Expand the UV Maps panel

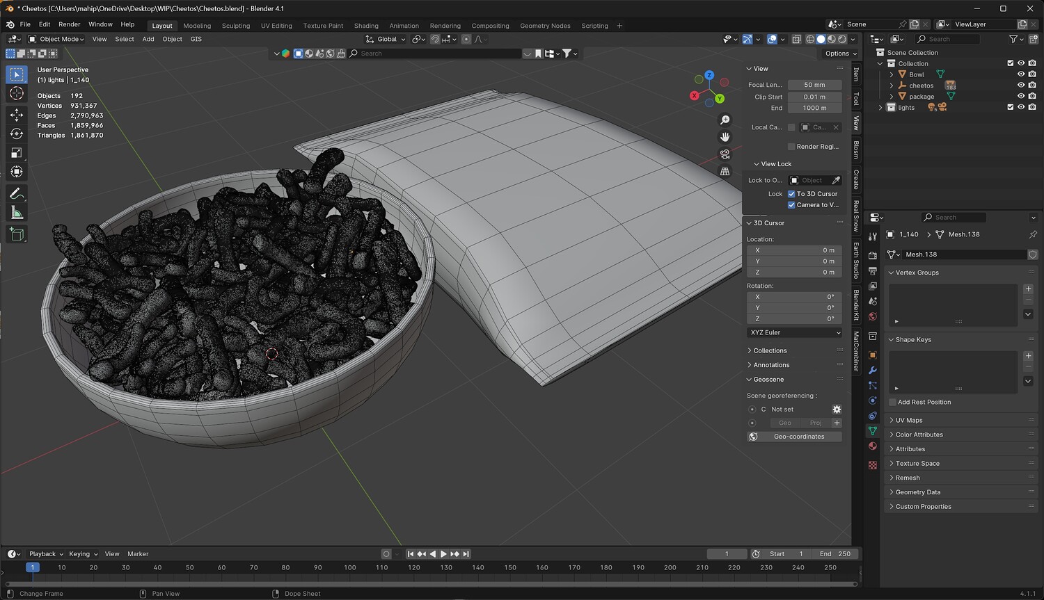pyautogui.click(x=909, y=420)
